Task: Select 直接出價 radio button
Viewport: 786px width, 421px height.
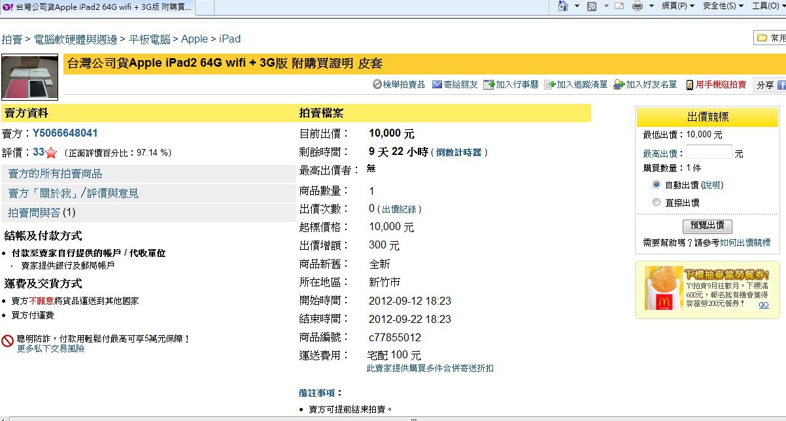Action: point(657,203)
